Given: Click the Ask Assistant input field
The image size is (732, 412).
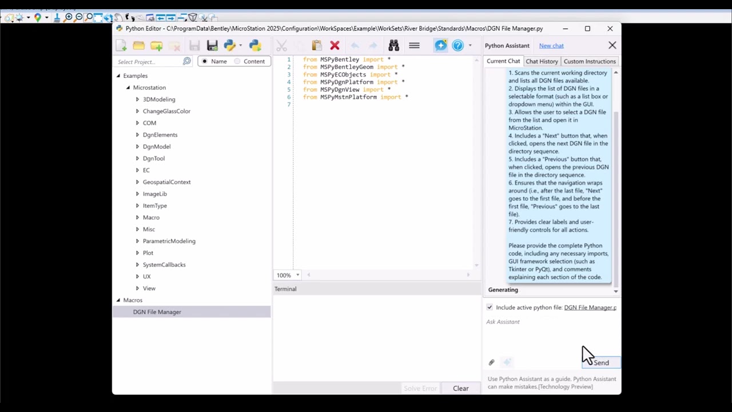Looking at the screenshot, I should pyautogui.click(x=551, y=335).
